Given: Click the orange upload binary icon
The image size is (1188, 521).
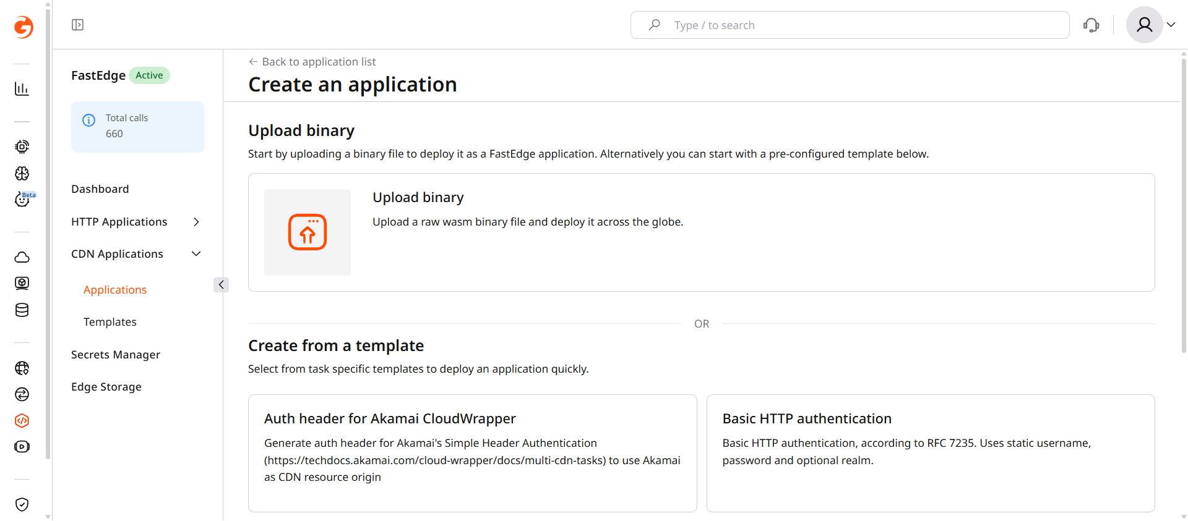Looking at the screenshot, I should tap(308, 232).
